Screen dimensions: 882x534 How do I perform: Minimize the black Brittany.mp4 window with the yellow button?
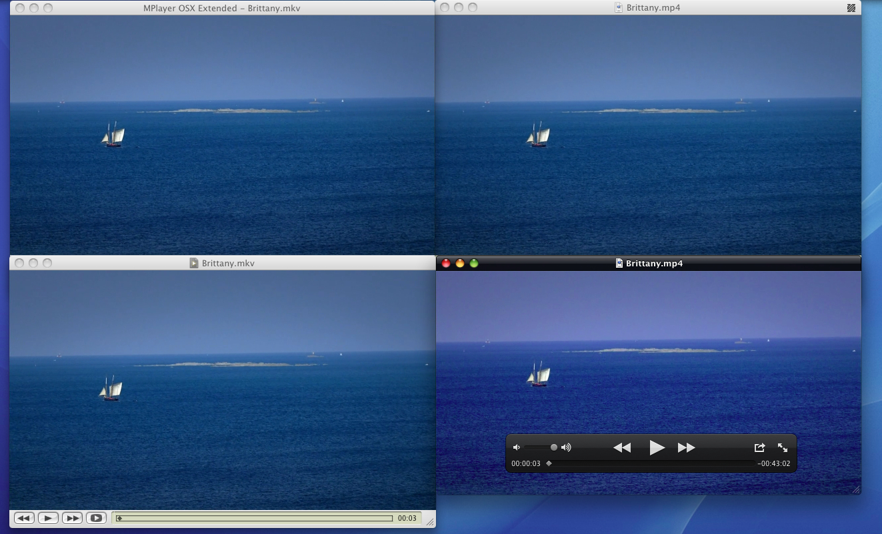coord(460,263)
